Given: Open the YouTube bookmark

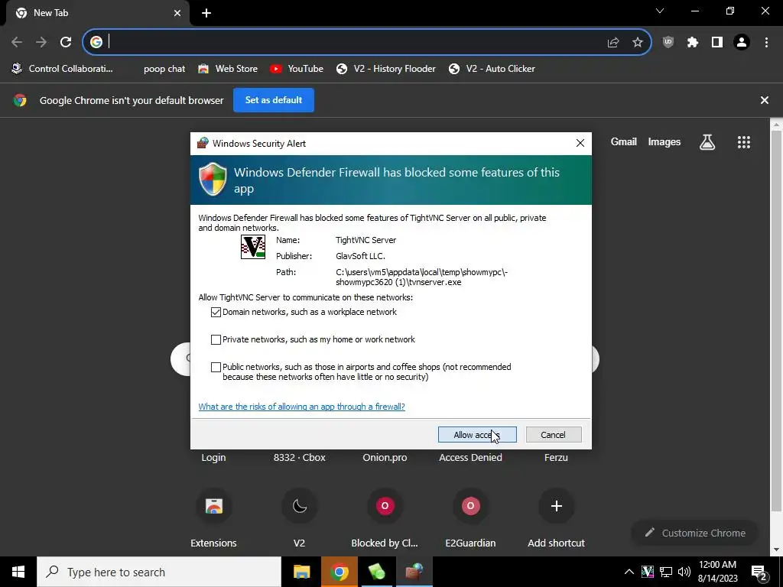Looking at the screenshot, I should 297,69.
